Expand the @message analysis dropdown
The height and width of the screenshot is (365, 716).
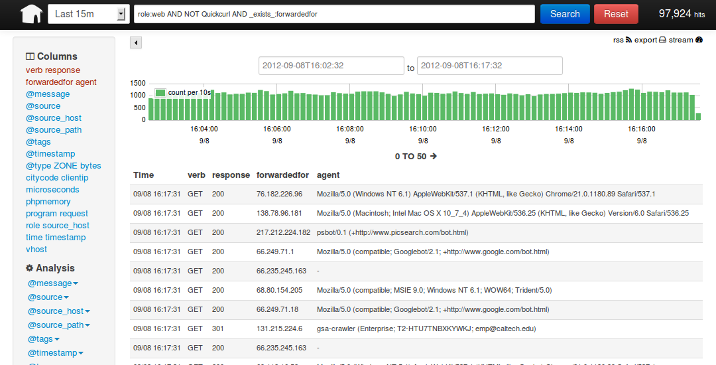[53, 283]
